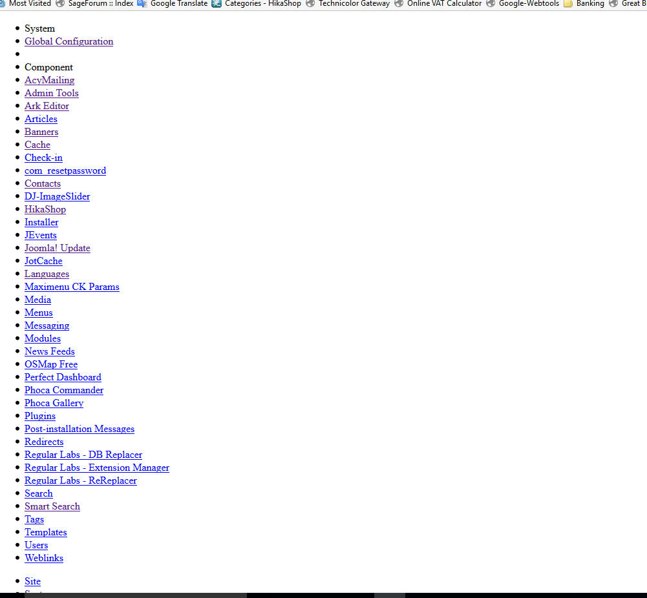647x598 pixels.
Task: Go to Tags
Action: [34, 519]
